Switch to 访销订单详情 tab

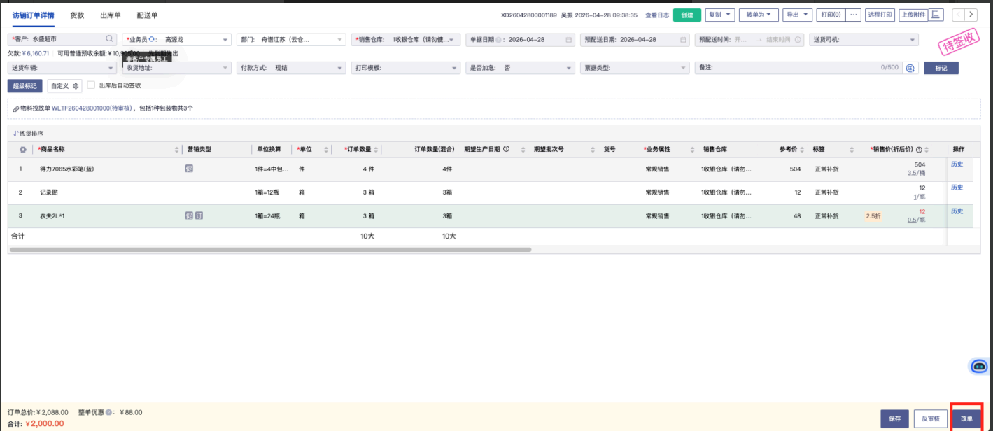tap(34, 15)
